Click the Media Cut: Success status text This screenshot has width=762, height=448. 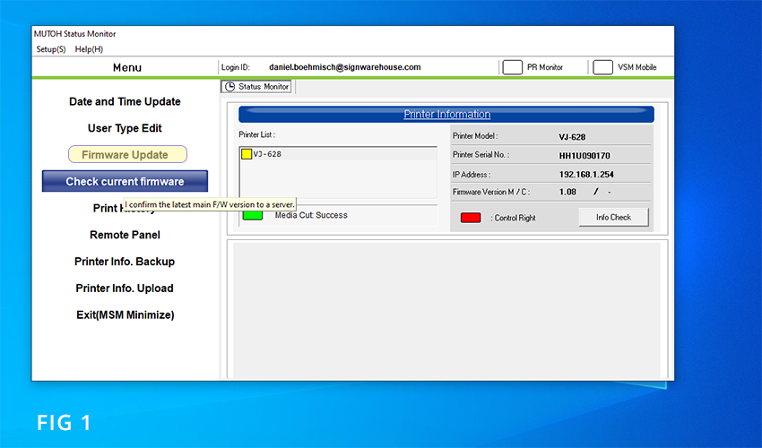click(x=311, y=215)
